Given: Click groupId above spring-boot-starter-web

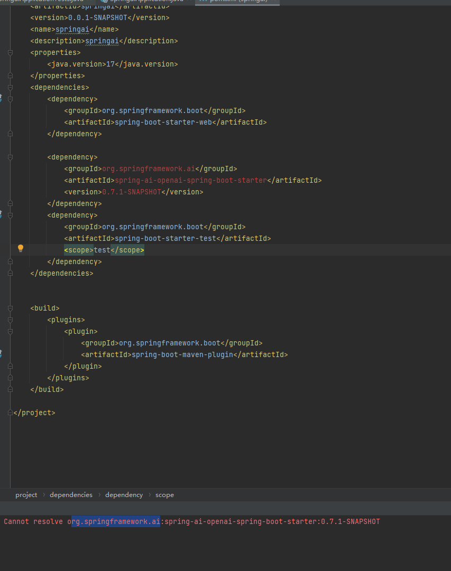Looking at the screenshot, I should pyautogui.click(x=153, y=111).
